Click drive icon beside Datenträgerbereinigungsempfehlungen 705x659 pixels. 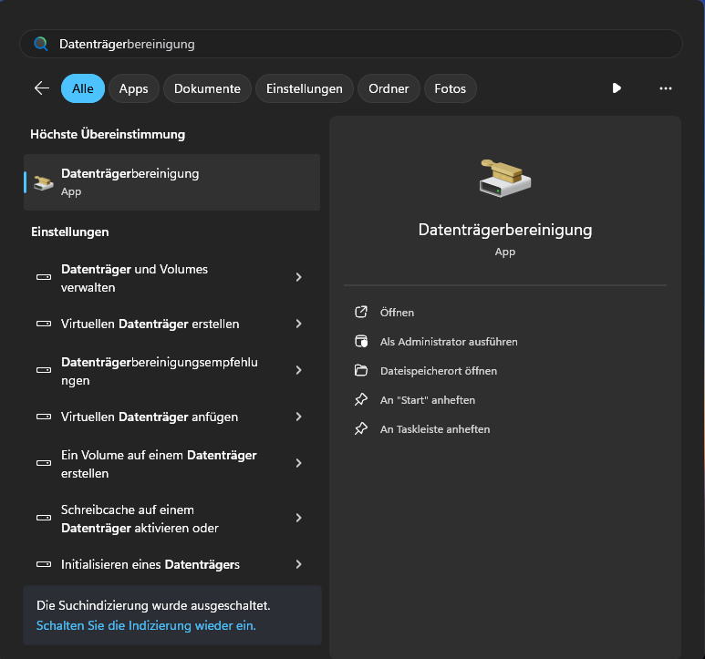[44, 370]
